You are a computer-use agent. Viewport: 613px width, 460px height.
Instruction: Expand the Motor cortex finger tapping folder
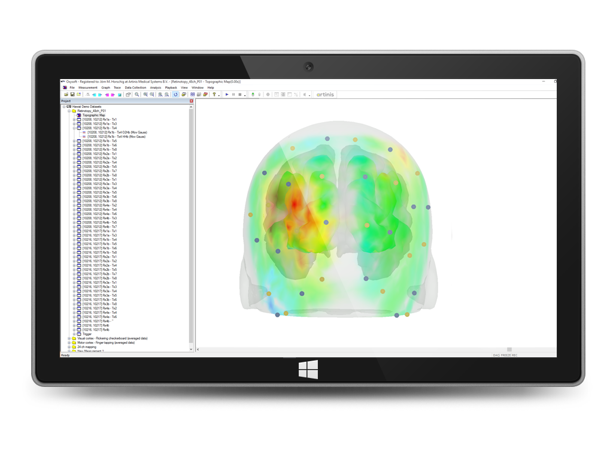point(69,343)
